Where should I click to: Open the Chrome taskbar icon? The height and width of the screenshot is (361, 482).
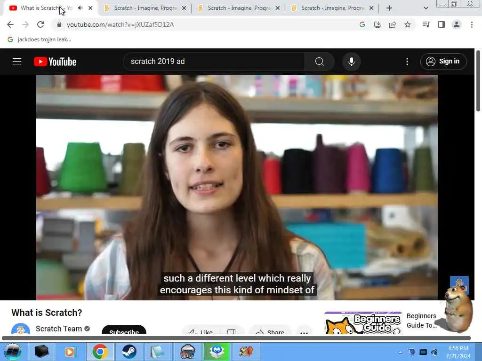pyautogui.click(x=100, y=352)
